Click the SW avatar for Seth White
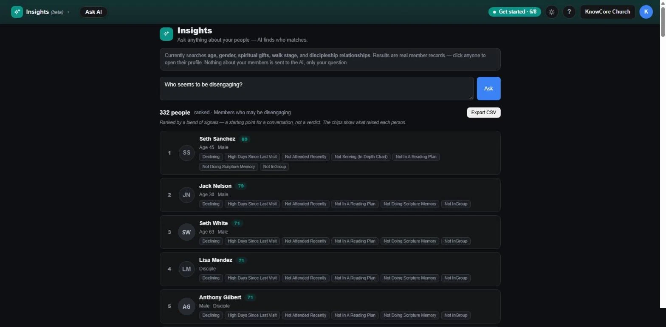Viewport: 666px width, 327px height. 186,232
